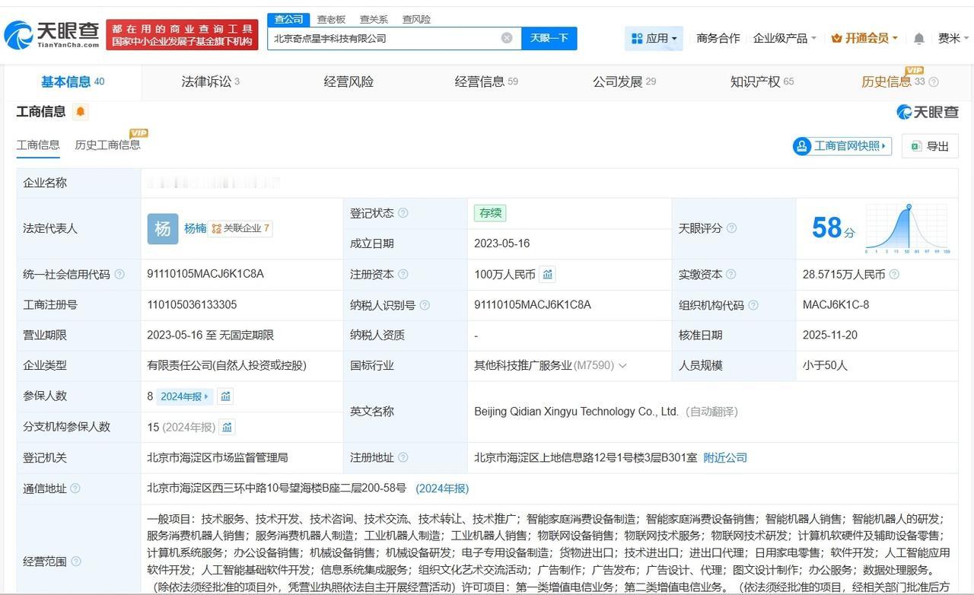Click the help icon on 历史信息 tab
974x595 pixels.
934,82
